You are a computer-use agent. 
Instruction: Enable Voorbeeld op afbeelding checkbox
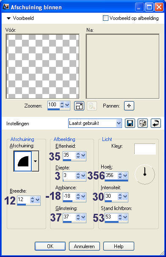coord(105,18)
